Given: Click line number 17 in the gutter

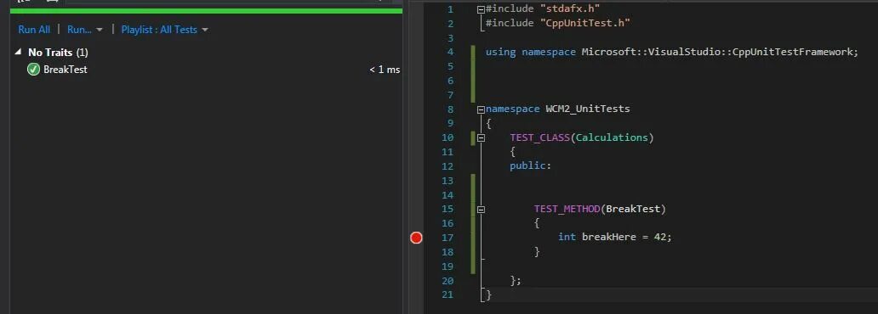Looking at the screenshot, I should click(447, 238).
